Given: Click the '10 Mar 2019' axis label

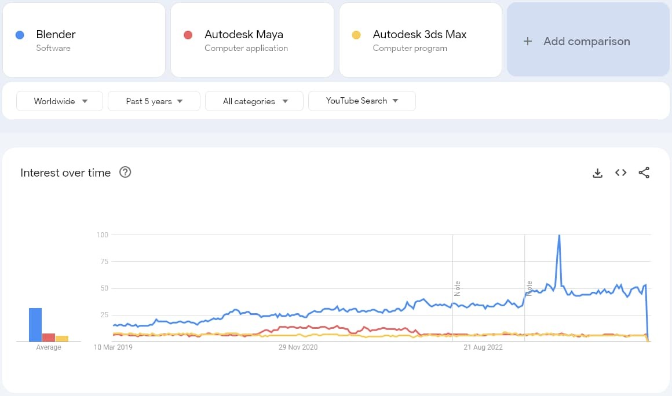Looking at the screenshot, I should (x=113, y=347).
